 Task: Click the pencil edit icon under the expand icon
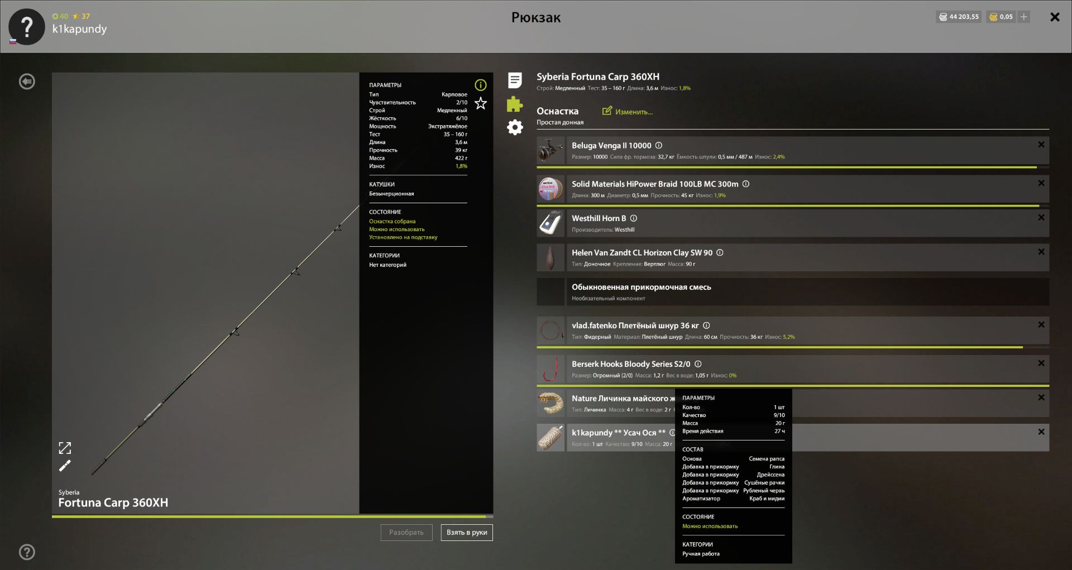[x=65, y=466]
